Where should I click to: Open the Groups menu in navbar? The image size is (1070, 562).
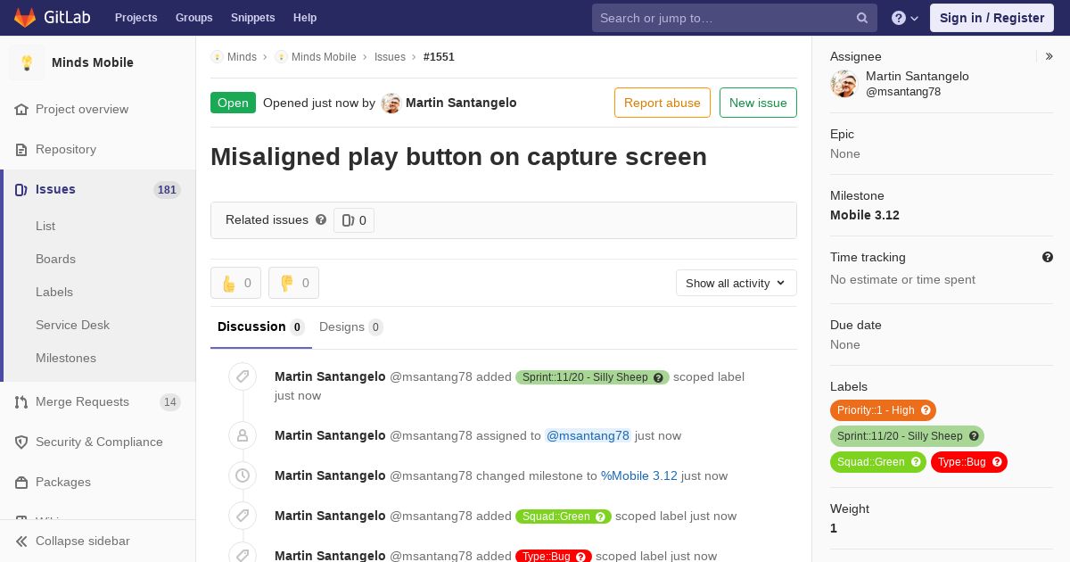193,18
